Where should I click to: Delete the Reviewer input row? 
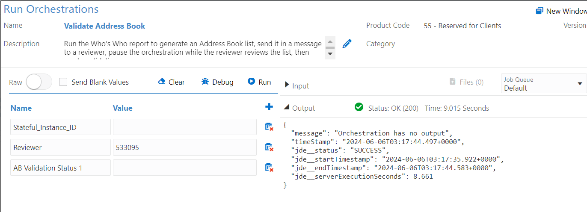pos(269,147)
